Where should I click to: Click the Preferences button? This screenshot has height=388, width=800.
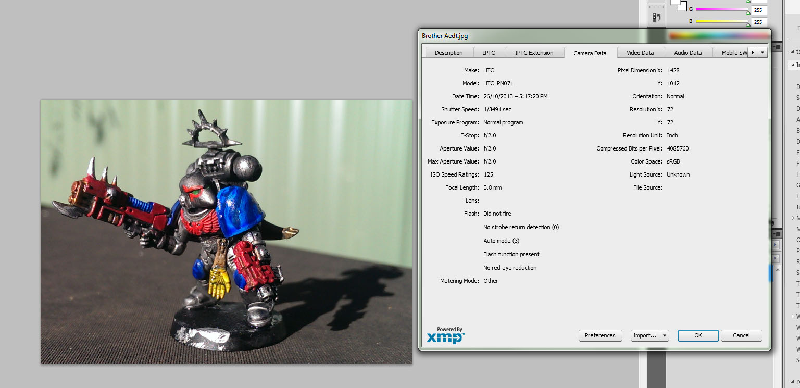[x=600, y=336]
